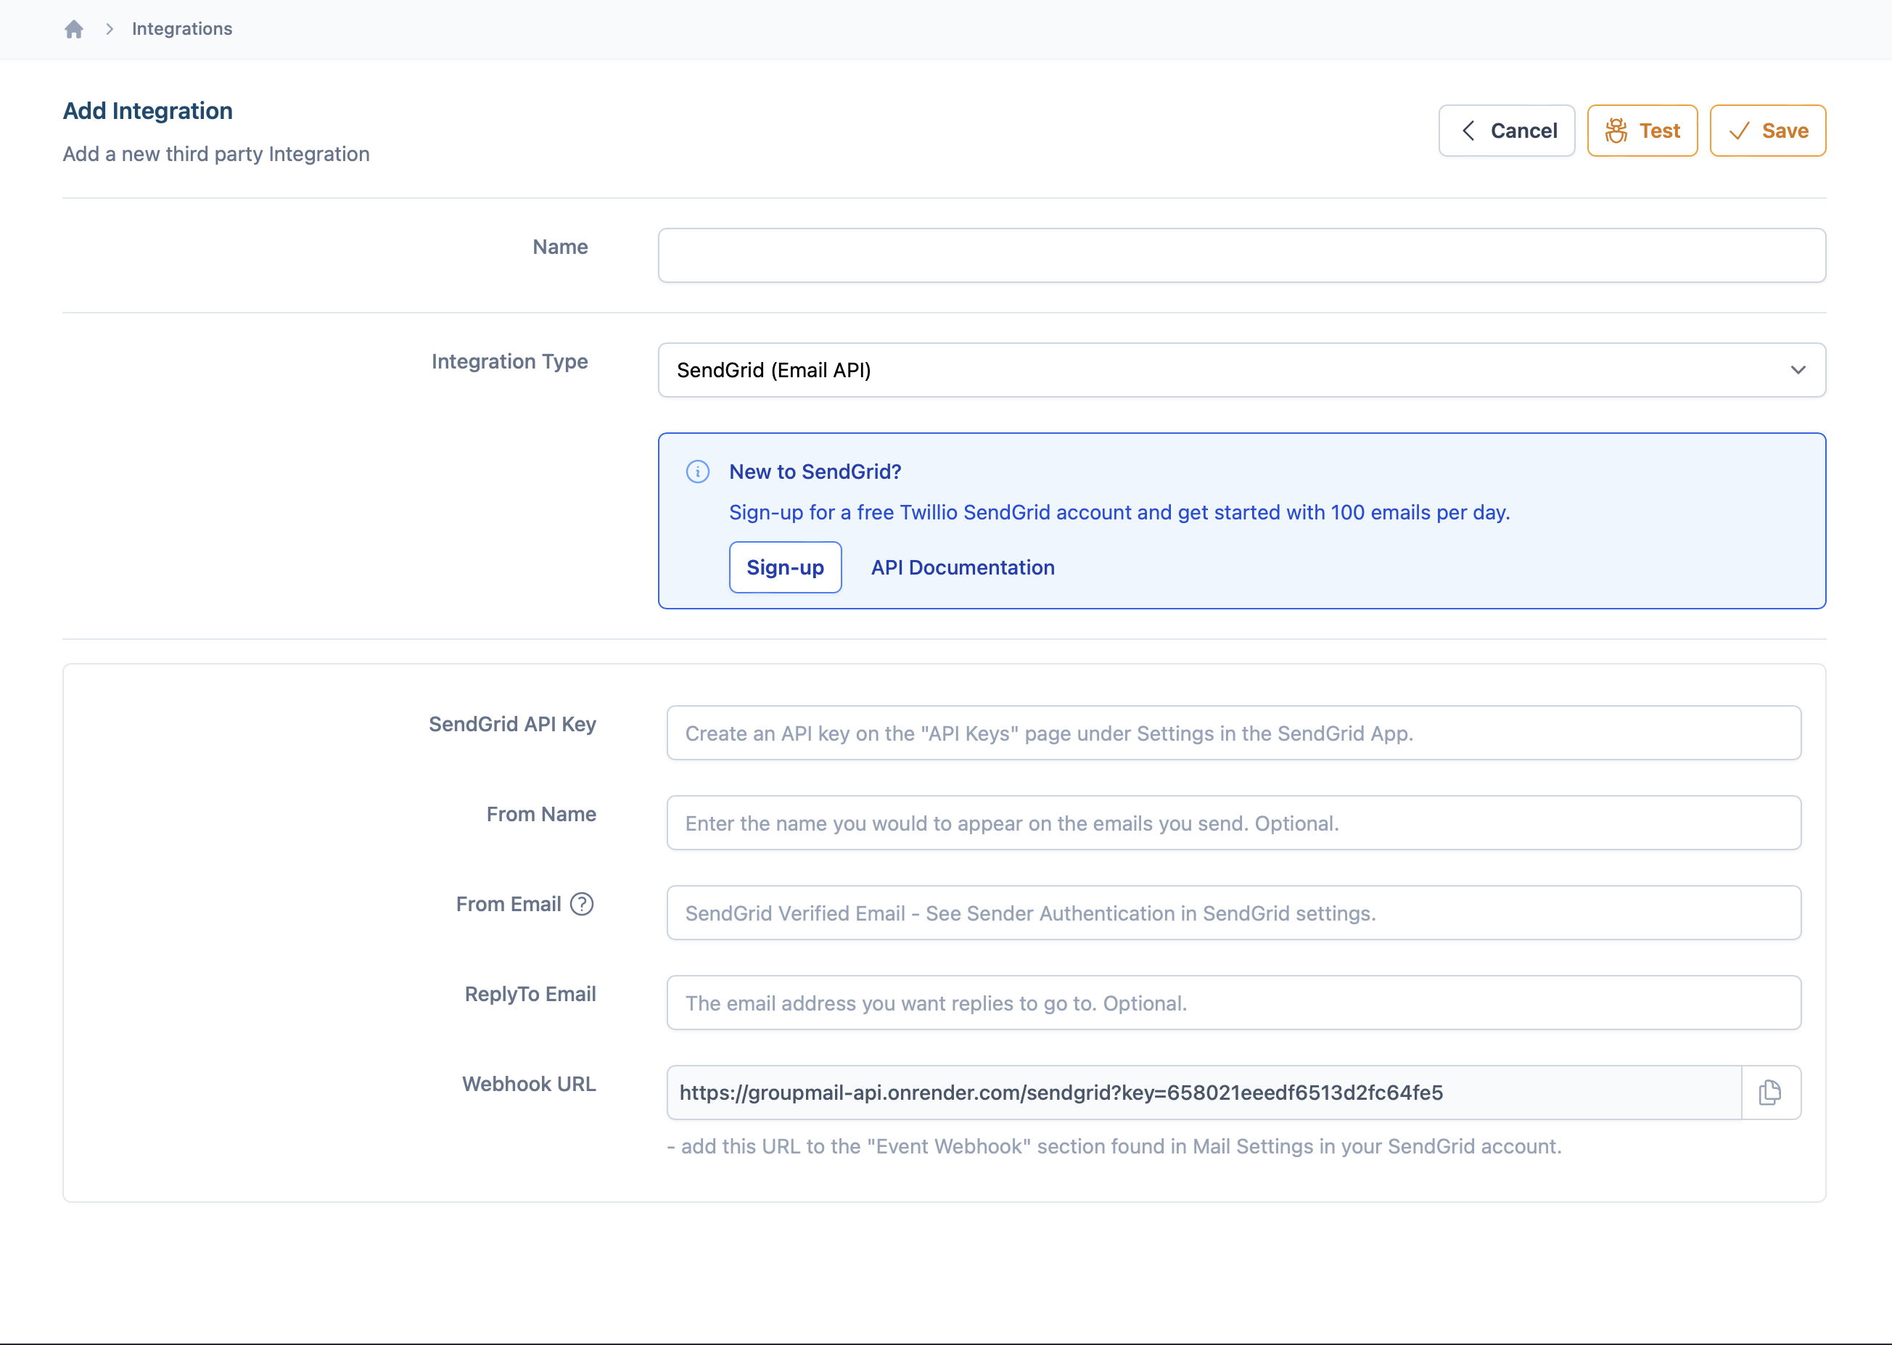Save the new integration
Image resolution: width=1892 pixels, height=1345 pixels.
pos(1767,131)
